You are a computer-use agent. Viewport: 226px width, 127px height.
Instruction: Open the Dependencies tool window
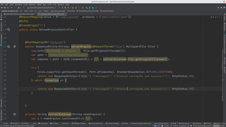(x=184, y=123)
